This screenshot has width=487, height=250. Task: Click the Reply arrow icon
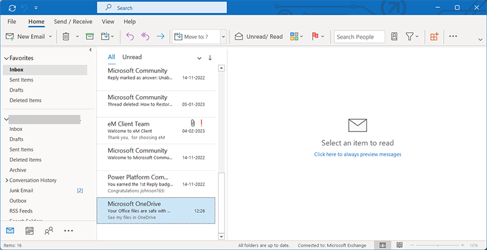130,36
